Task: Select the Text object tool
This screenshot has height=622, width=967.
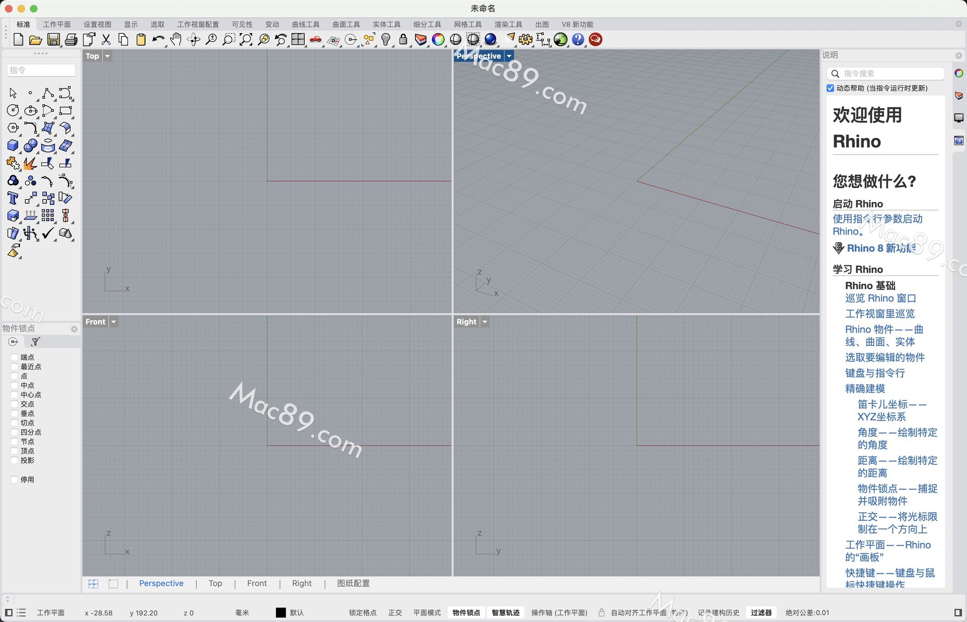Action: pos(13,198)
